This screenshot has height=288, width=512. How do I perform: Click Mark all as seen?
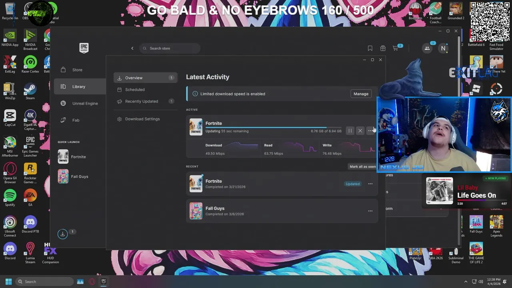click(x=363, y=166)
